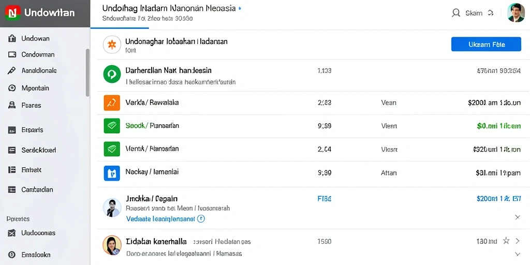Expand details with bottom down chevron
This screenshot has width=530, height=265.
pos(517,254)
